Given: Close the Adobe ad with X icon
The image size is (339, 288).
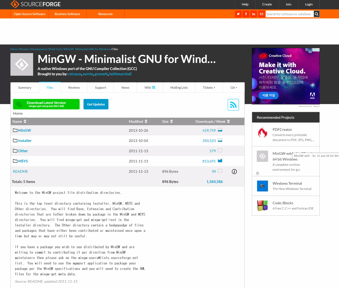Looking at the screenshot, I should pos(318,50).
